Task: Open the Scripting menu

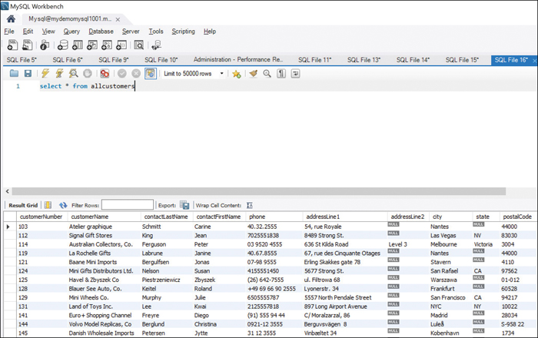Action: [183, 31]
